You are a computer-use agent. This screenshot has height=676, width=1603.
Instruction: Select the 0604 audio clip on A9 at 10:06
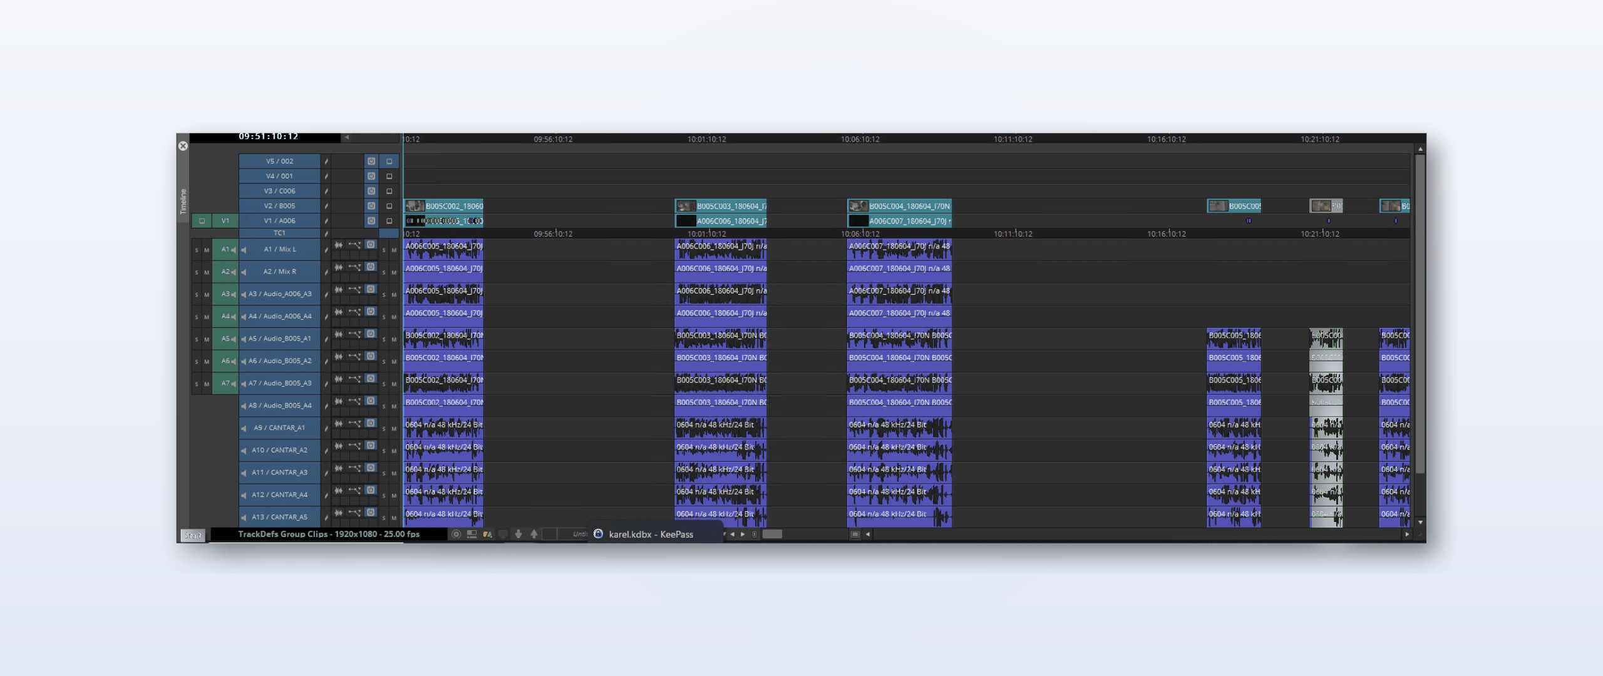[x=899, y=428]
